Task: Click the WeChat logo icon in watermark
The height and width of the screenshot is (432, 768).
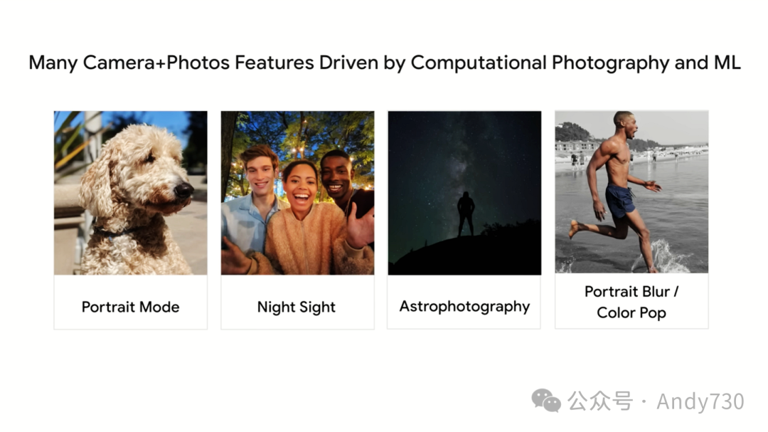Action: pyautogui.click(x=546, y=401)
